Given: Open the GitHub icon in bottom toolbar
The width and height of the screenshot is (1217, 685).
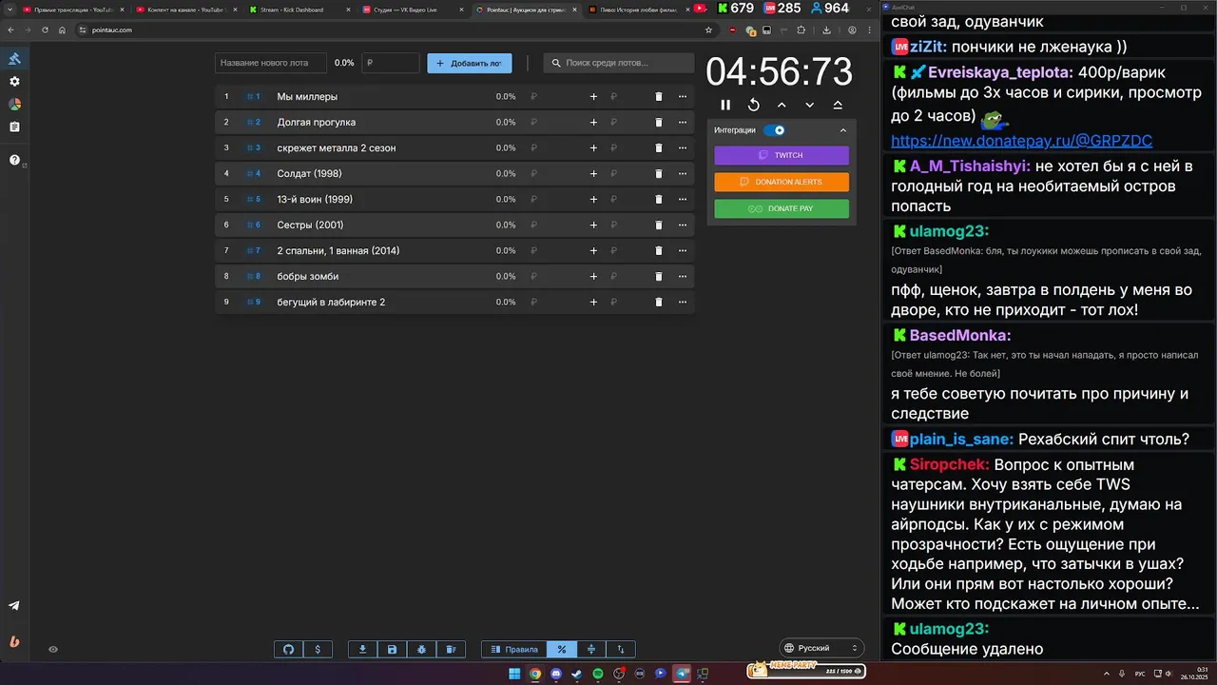Looking at the screenshot, I should coord(289,650).
